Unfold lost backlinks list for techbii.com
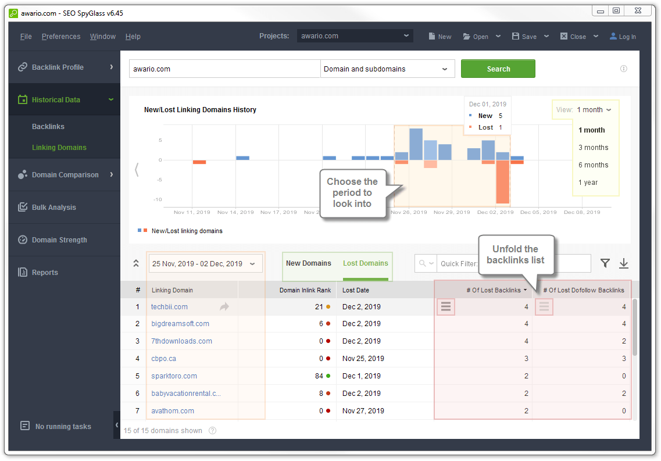This screenshot has width=661, height=461. [x=446, y=306]
